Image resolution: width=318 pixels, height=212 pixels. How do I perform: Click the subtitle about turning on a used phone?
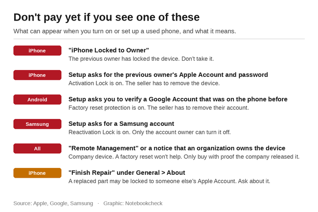tap(125, 31)
